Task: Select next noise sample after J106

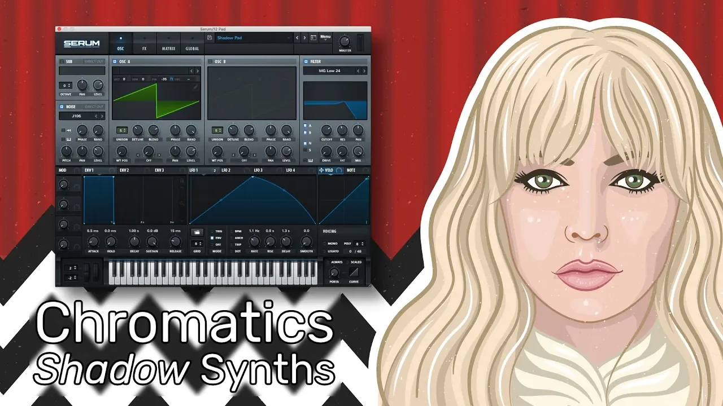Action: [102, 116]
